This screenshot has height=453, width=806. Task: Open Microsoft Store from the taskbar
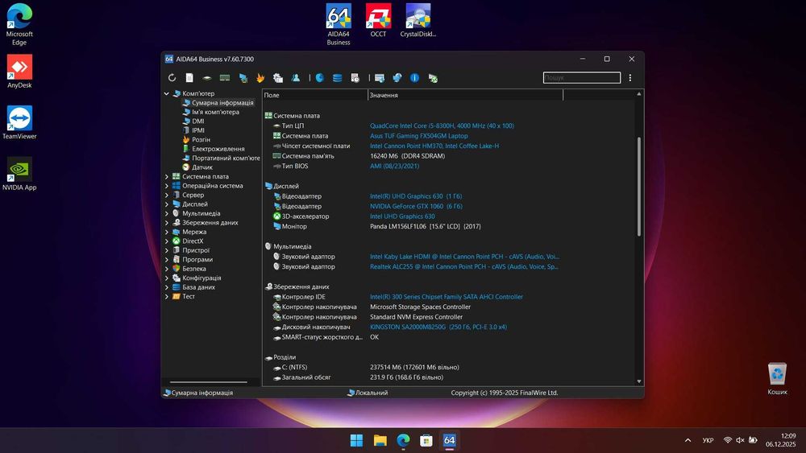(426, 440)
